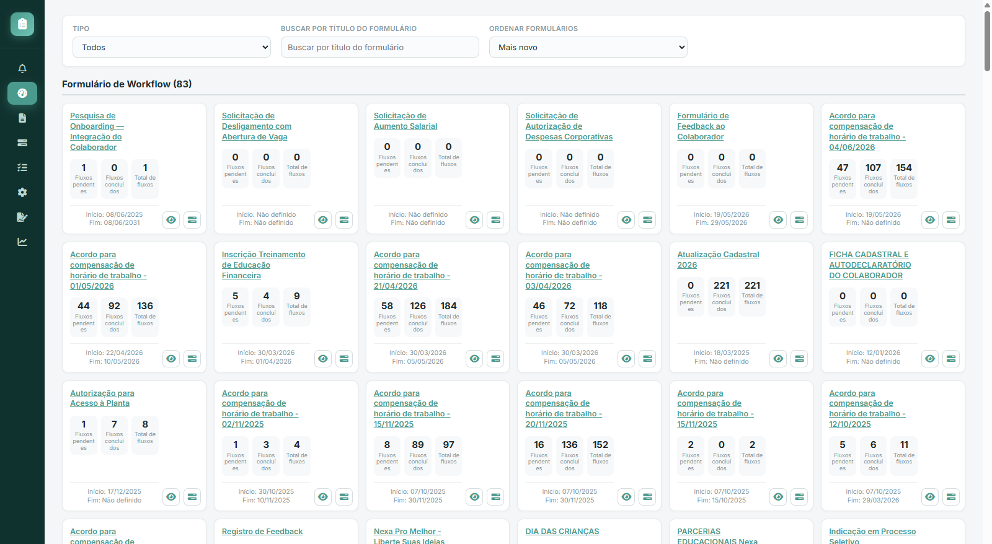The width and height of the screenshot is (992, 544).
Task: Open flows list for Acordo 12/10/2025 card
Action: (951, 497)
